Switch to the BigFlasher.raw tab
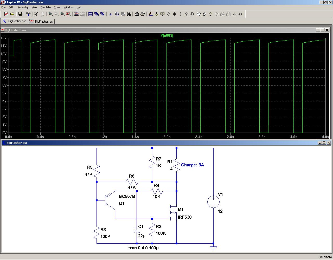333x260 pixels. coord(42,21)
